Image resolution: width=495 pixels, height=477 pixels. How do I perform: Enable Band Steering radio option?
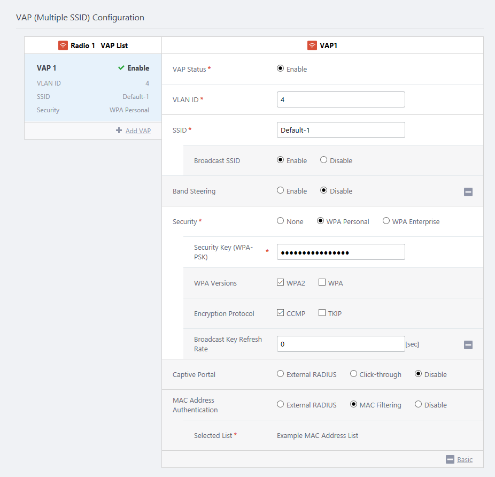(281, 190)
